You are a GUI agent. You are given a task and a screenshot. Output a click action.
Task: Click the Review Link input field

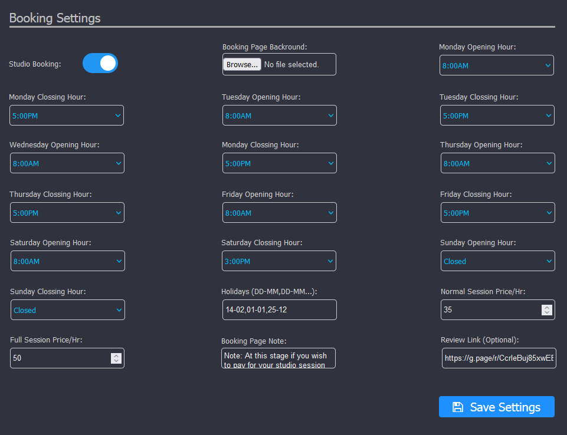coord(499,358)
